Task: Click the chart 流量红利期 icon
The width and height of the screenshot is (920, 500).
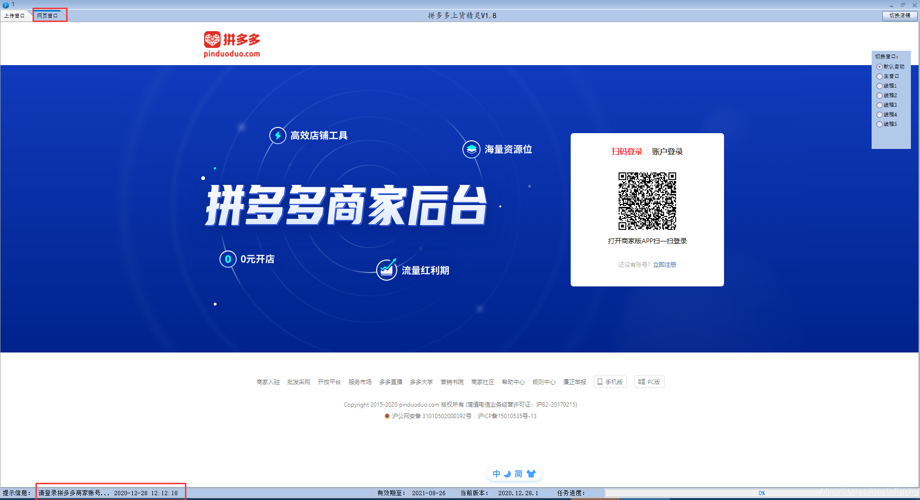Action: tap(387, 270)
